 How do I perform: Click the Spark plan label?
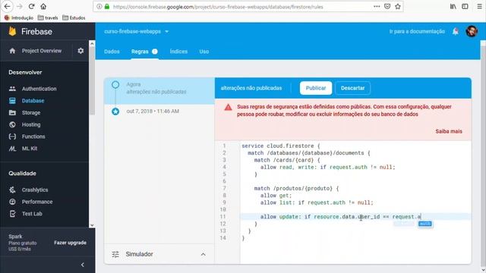click(x=15, y=237)
